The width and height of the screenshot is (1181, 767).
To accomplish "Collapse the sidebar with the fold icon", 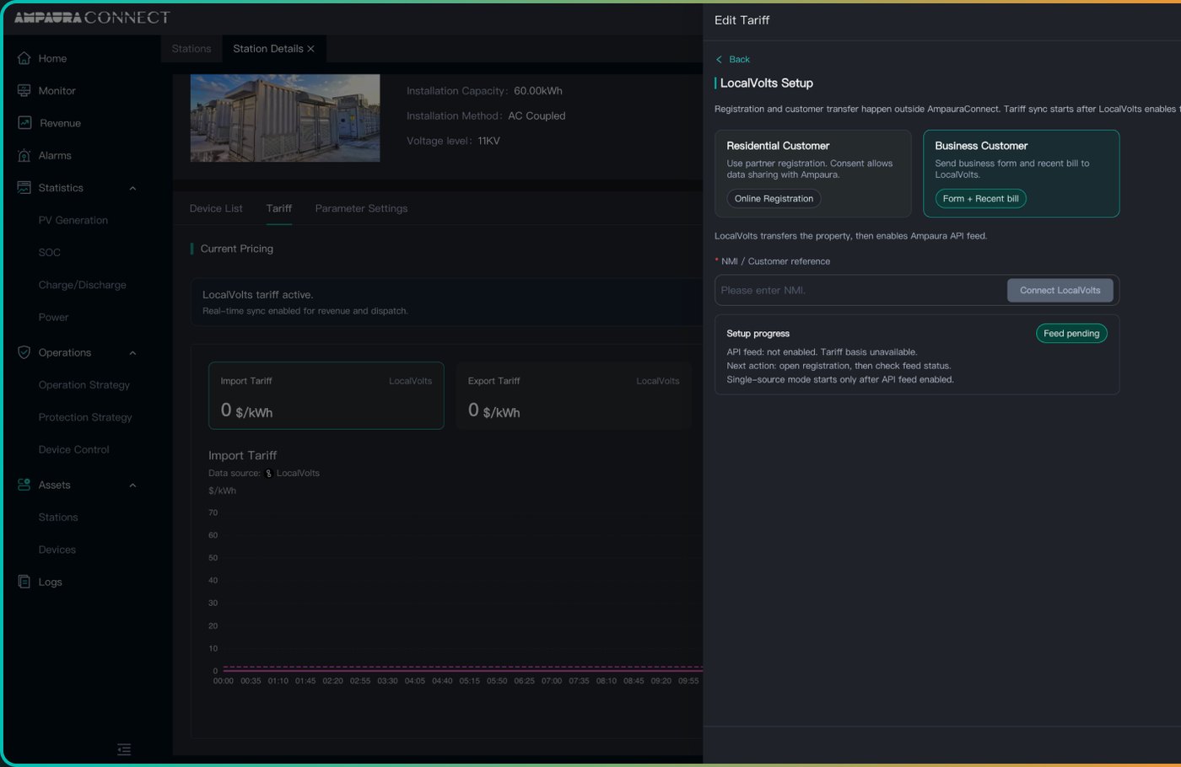I will pyautogui.click(x=124, y=749).
